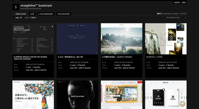Open the Don't try to look thumbnail

click(x=77, y=95)
